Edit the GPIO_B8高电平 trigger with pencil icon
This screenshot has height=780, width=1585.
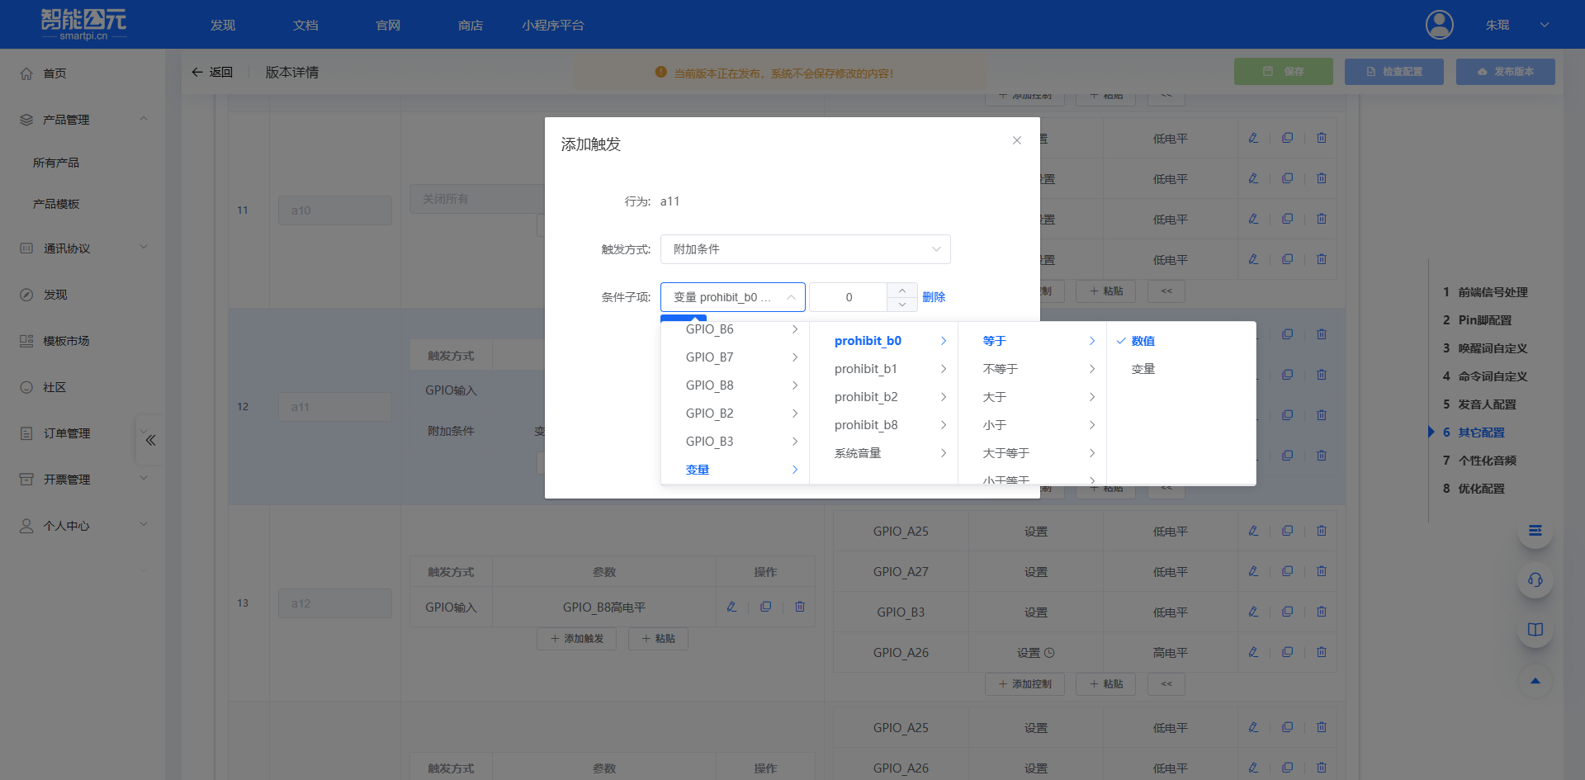731,607
